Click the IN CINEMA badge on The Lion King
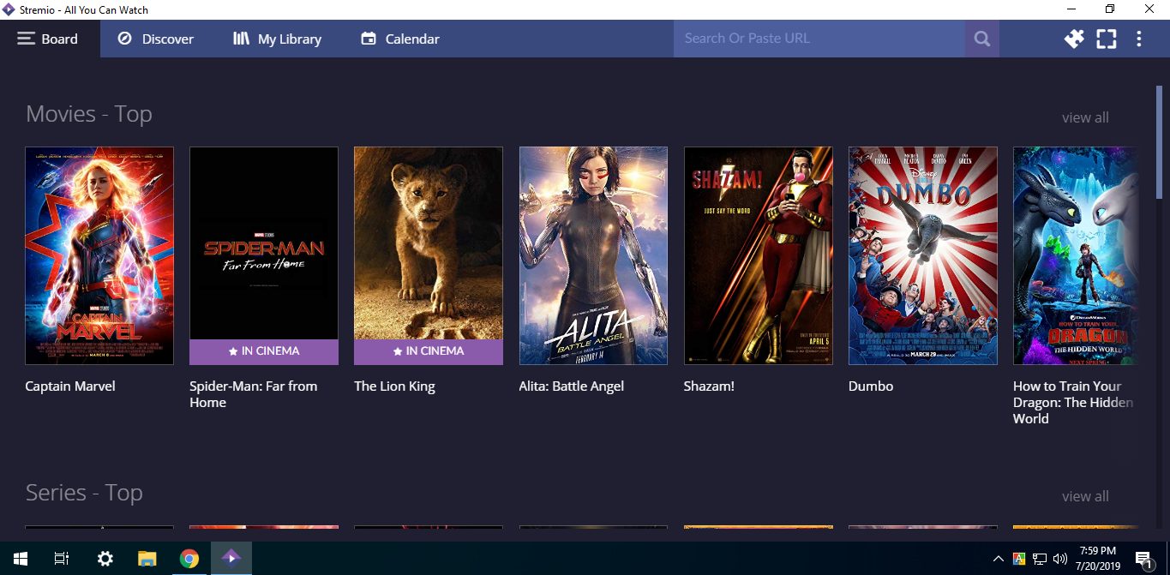The image size is (1170, 575). tap(429, 351)
